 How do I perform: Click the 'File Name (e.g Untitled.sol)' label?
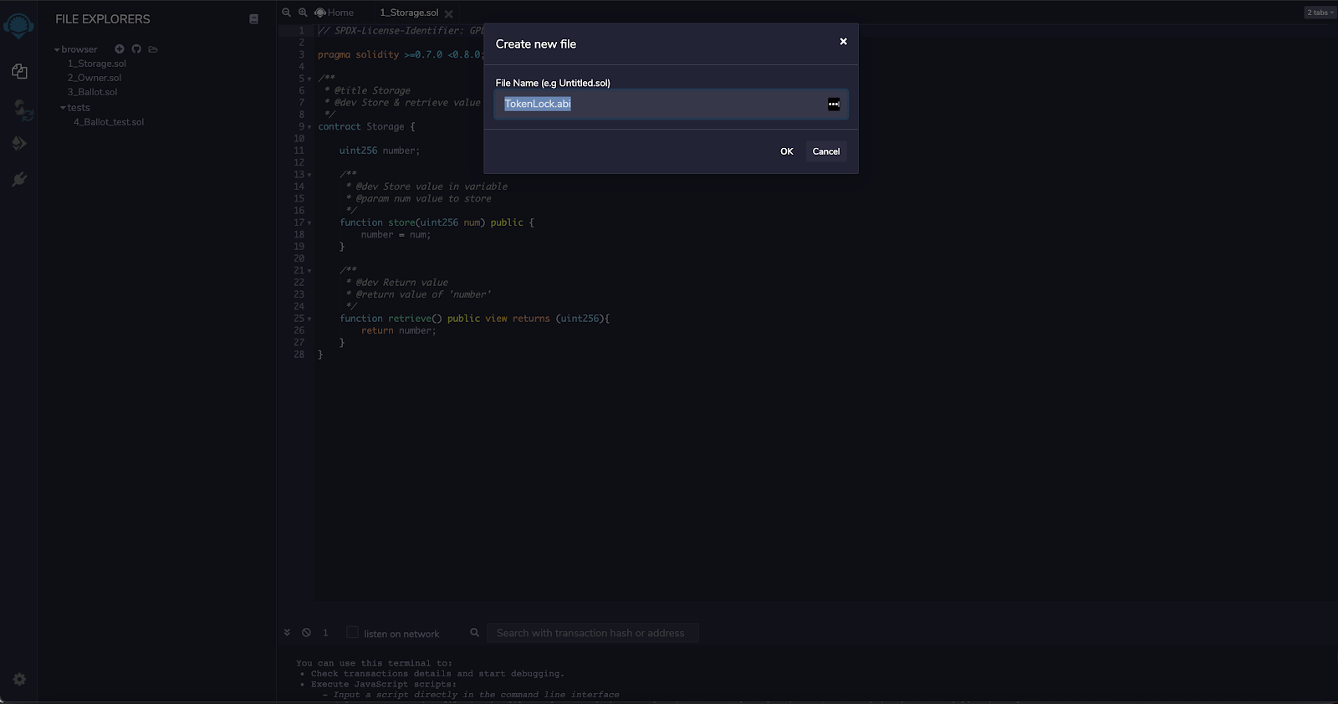point(553,83)
